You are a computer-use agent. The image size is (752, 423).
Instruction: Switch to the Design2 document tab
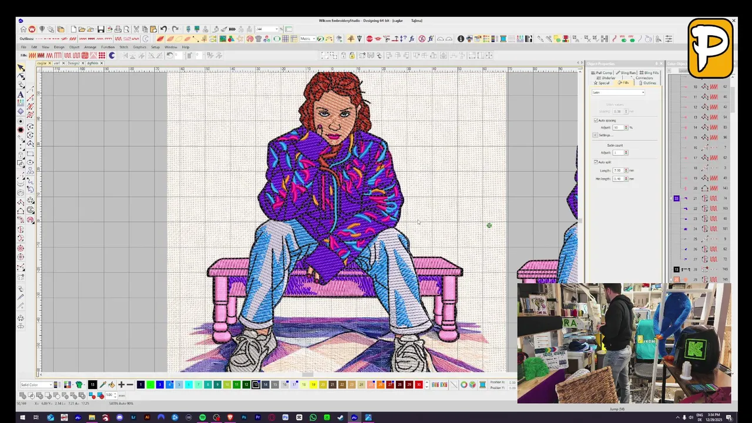tap(75, 63)
